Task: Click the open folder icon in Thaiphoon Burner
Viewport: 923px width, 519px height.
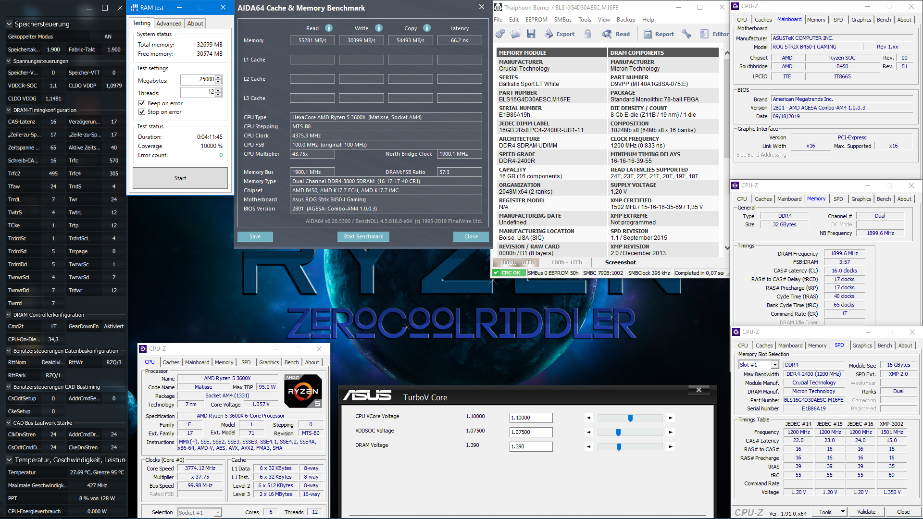Action: tap(515, 34)
